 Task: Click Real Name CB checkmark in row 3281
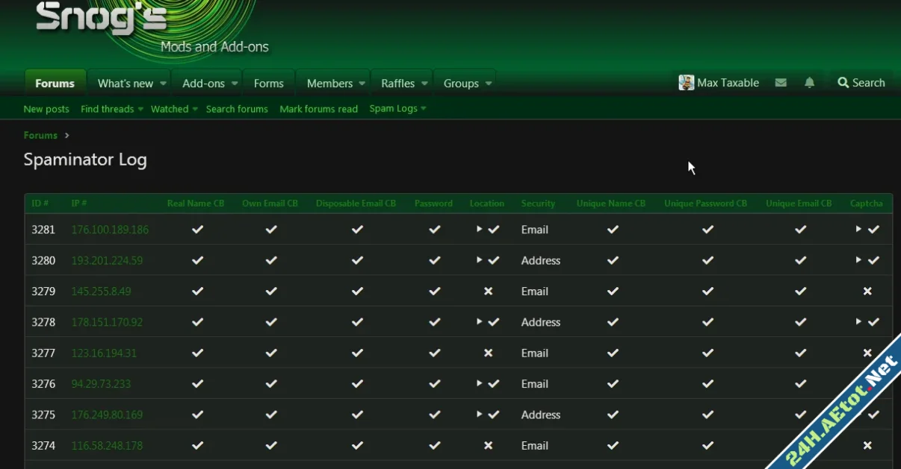[x=197, y=230]
